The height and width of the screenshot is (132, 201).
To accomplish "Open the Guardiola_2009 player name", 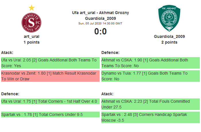I will [169, 36].
